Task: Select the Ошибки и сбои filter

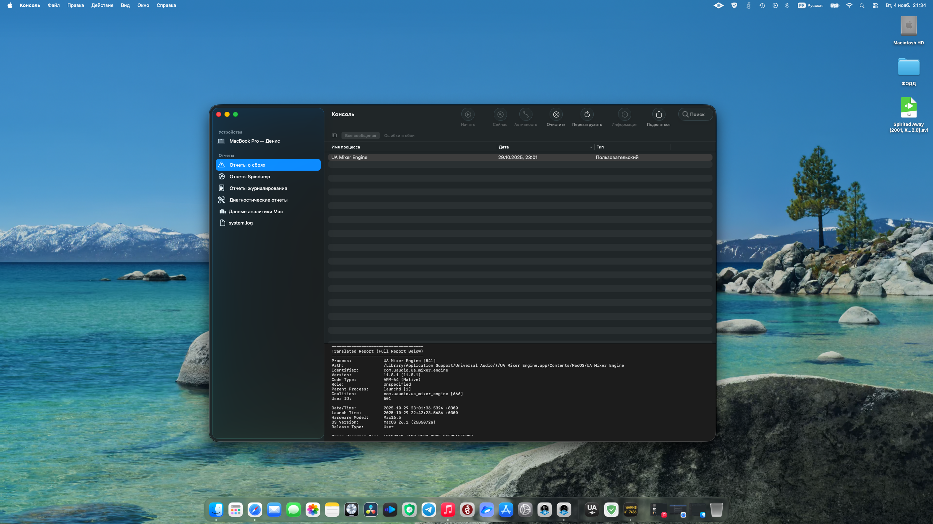Action: [x=399, y=135]
